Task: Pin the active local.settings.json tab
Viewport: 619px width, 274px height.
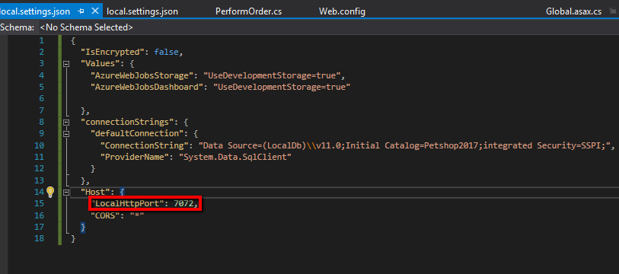Action: click(x=81, y=11)
